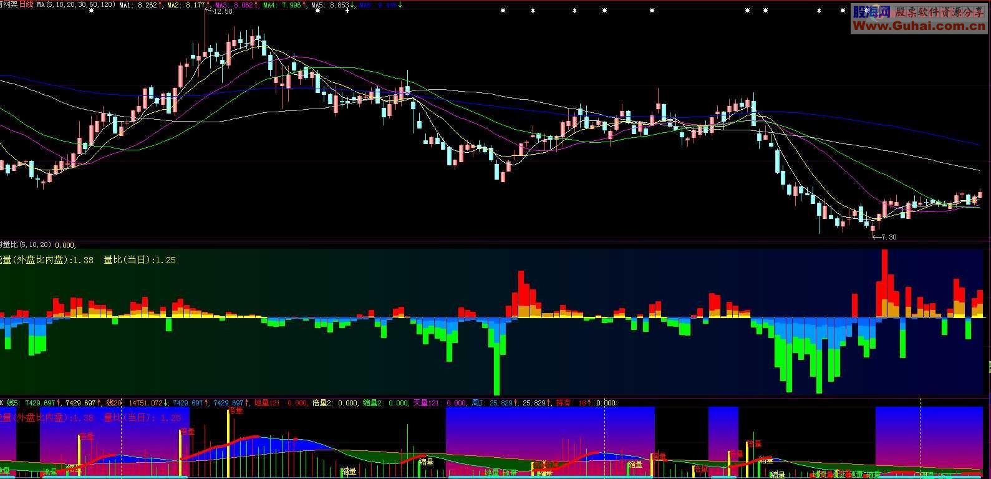Click the 12.58 high price marker
The image size is (991, 479).
point(221,11)
